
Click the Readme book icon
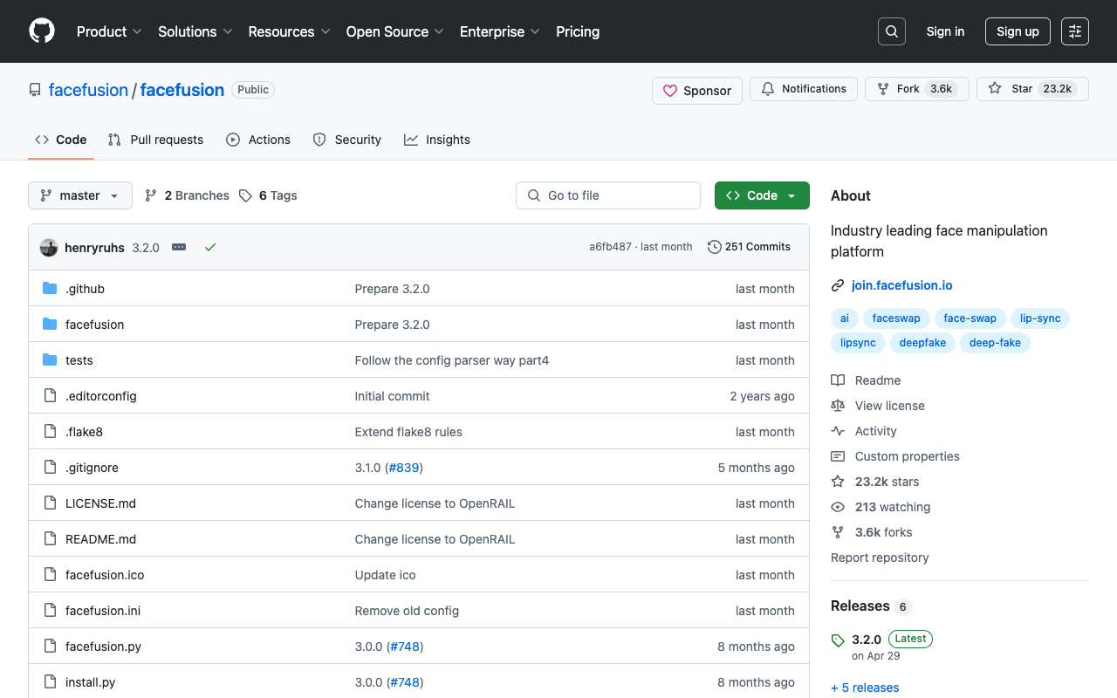838,380
